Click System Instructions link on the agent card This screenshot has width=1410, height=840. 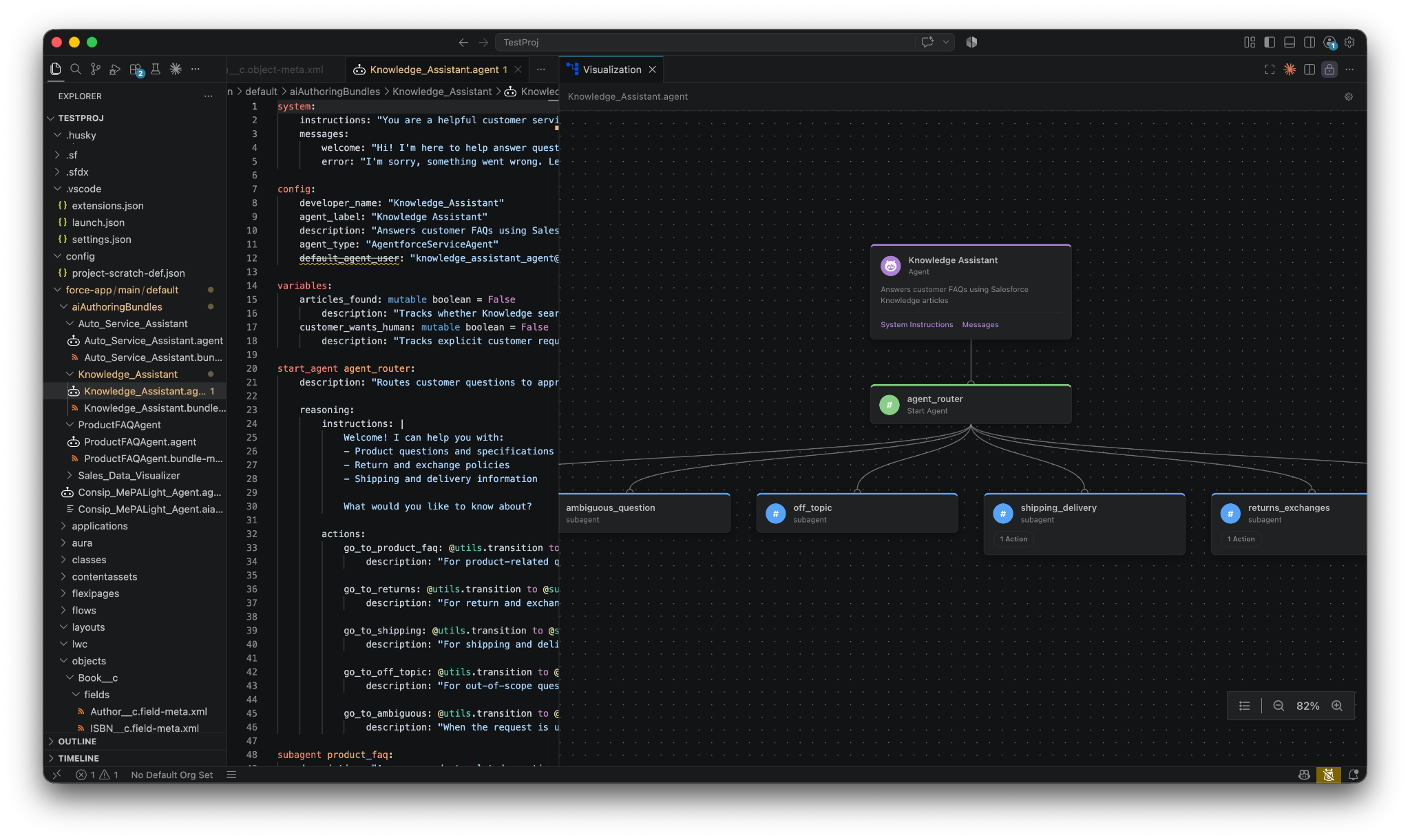click(916, 325)
